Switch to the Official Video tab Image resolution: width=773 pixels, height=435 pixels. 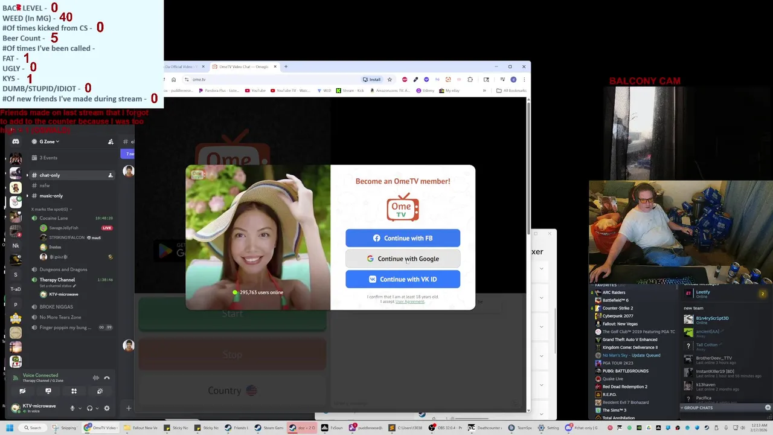coord(184,66)
